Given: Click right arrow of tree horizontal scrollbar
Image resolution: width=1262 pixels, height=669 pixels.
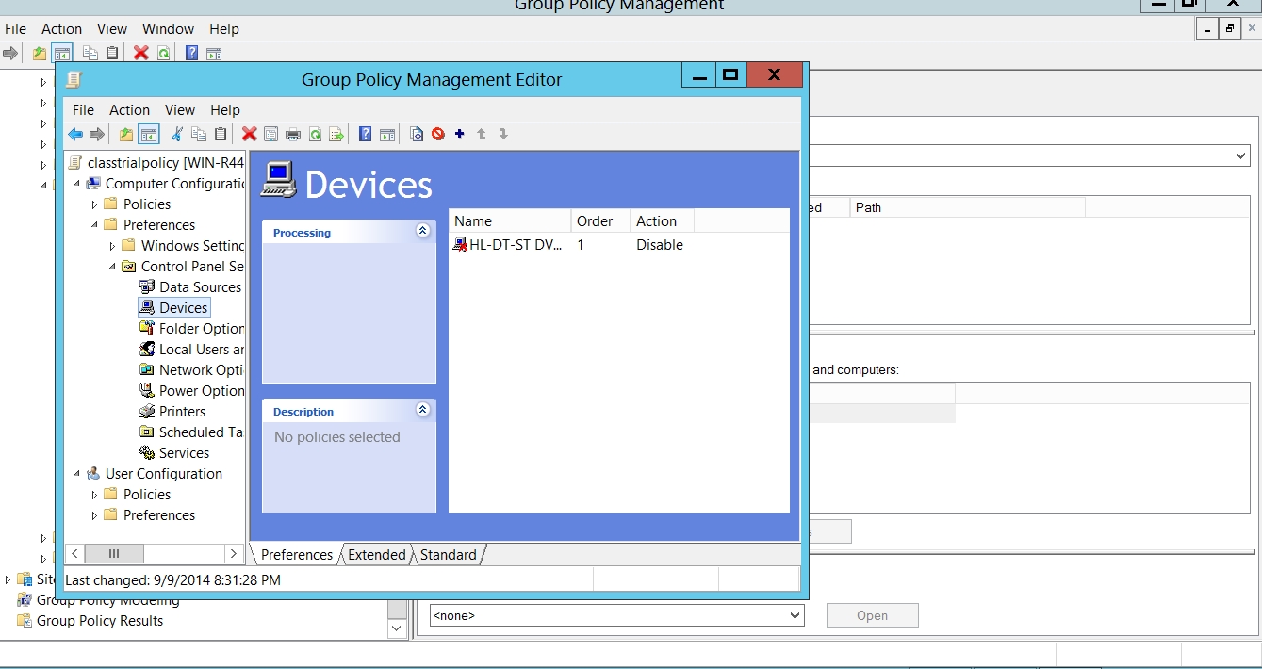Looking at the screenshot, I should tap(234, 554).
